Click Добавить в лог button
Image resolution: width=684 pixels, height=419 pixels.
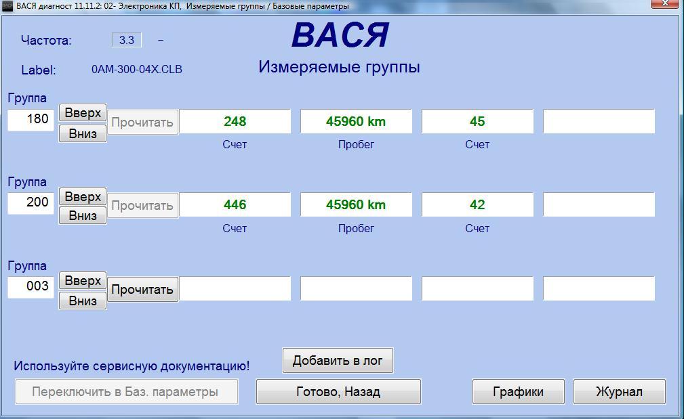(338, 360)
